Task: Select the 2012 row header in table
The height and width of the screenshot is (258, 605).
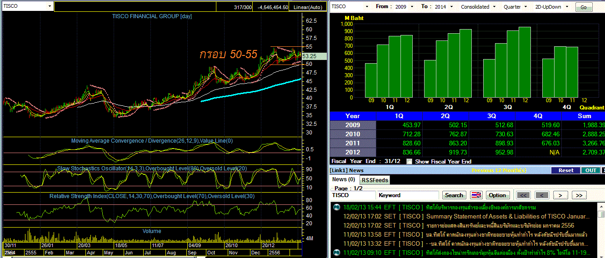Action: (x=353, y=152)
